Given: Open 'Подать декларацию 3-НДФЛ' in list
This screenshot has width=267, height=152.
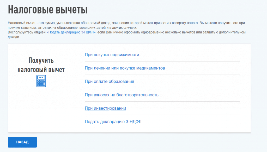Looking at the screenshot, I should tap(113, 122).
